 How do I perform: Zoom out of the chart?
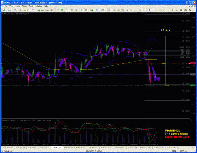(x=76, y=10)
